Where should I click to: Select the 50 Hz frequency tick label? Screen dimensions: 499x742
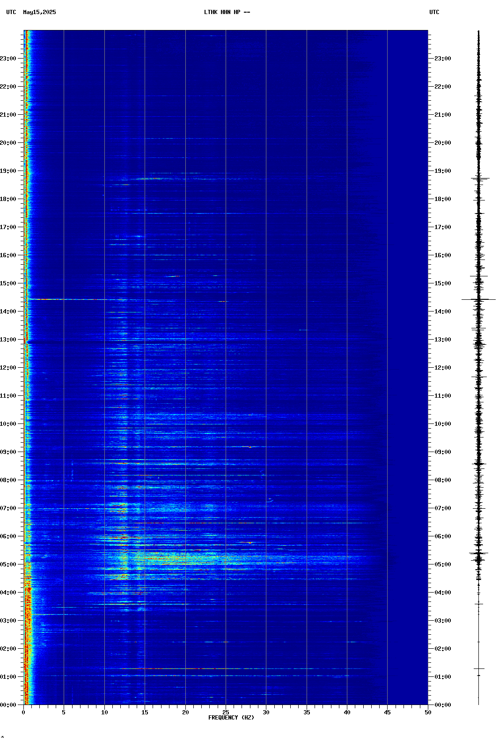point(428,712)
